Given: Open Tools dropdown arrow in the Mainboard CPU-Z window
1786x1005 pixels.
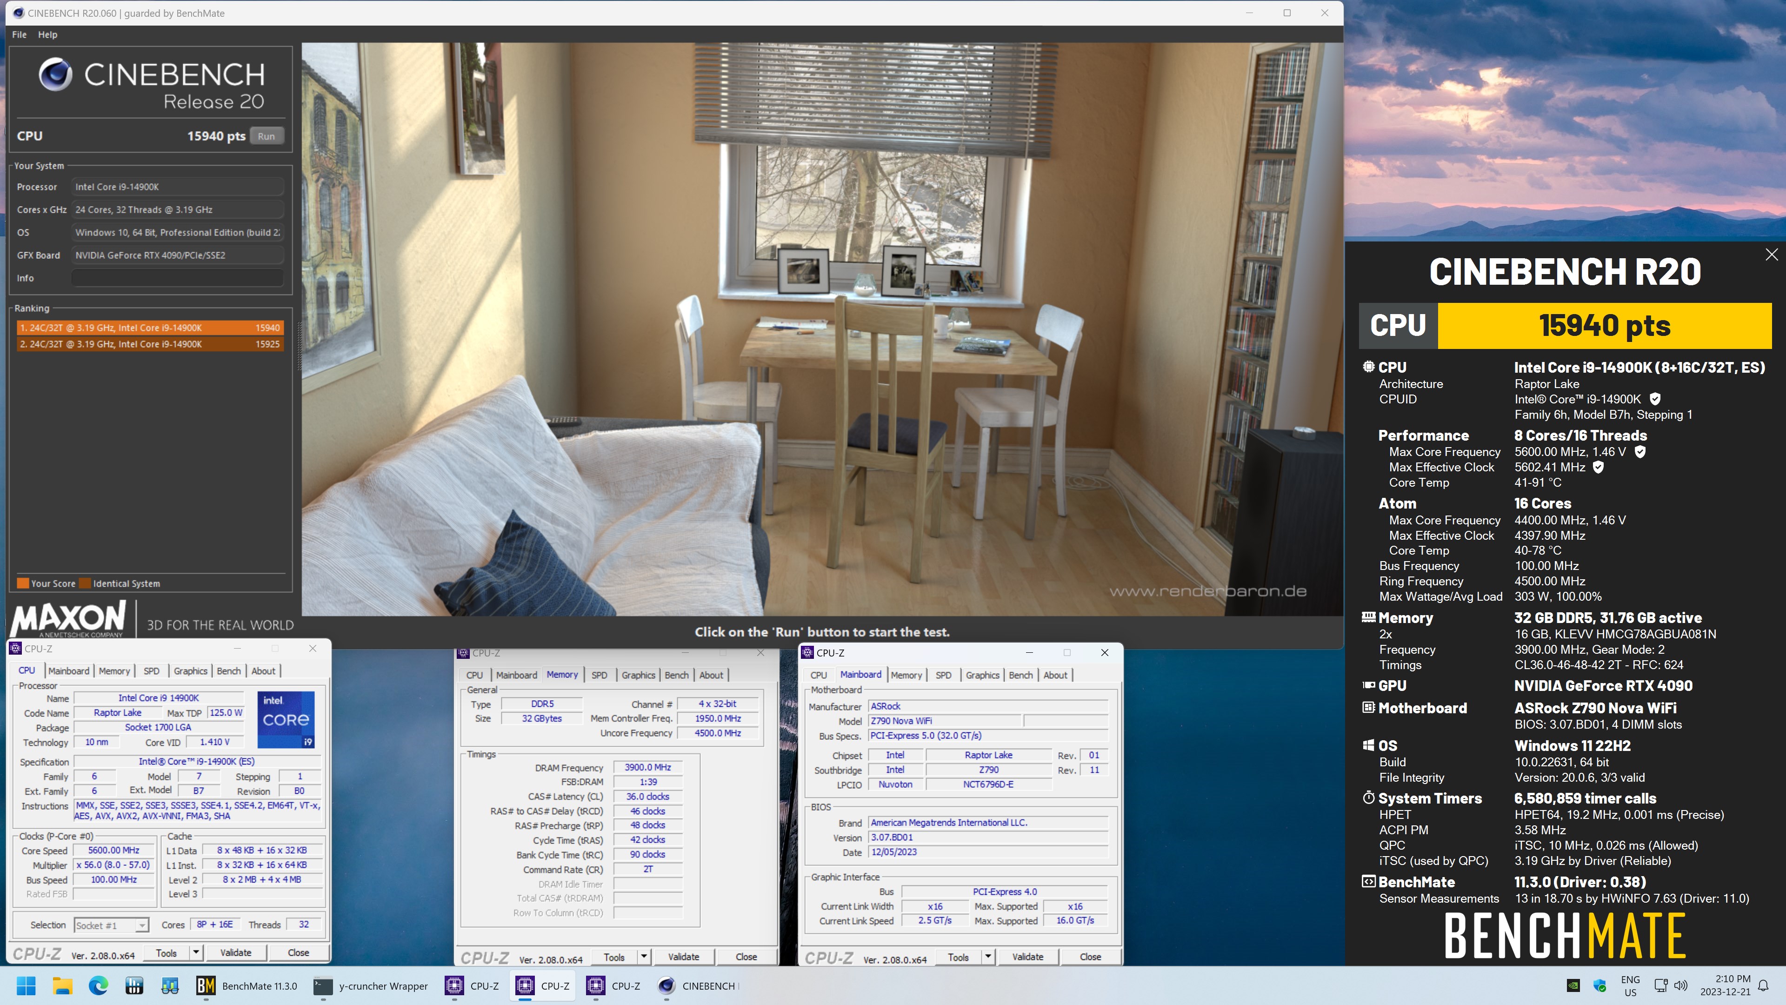Looking at the screenshot, I should (x=989, y=957).
